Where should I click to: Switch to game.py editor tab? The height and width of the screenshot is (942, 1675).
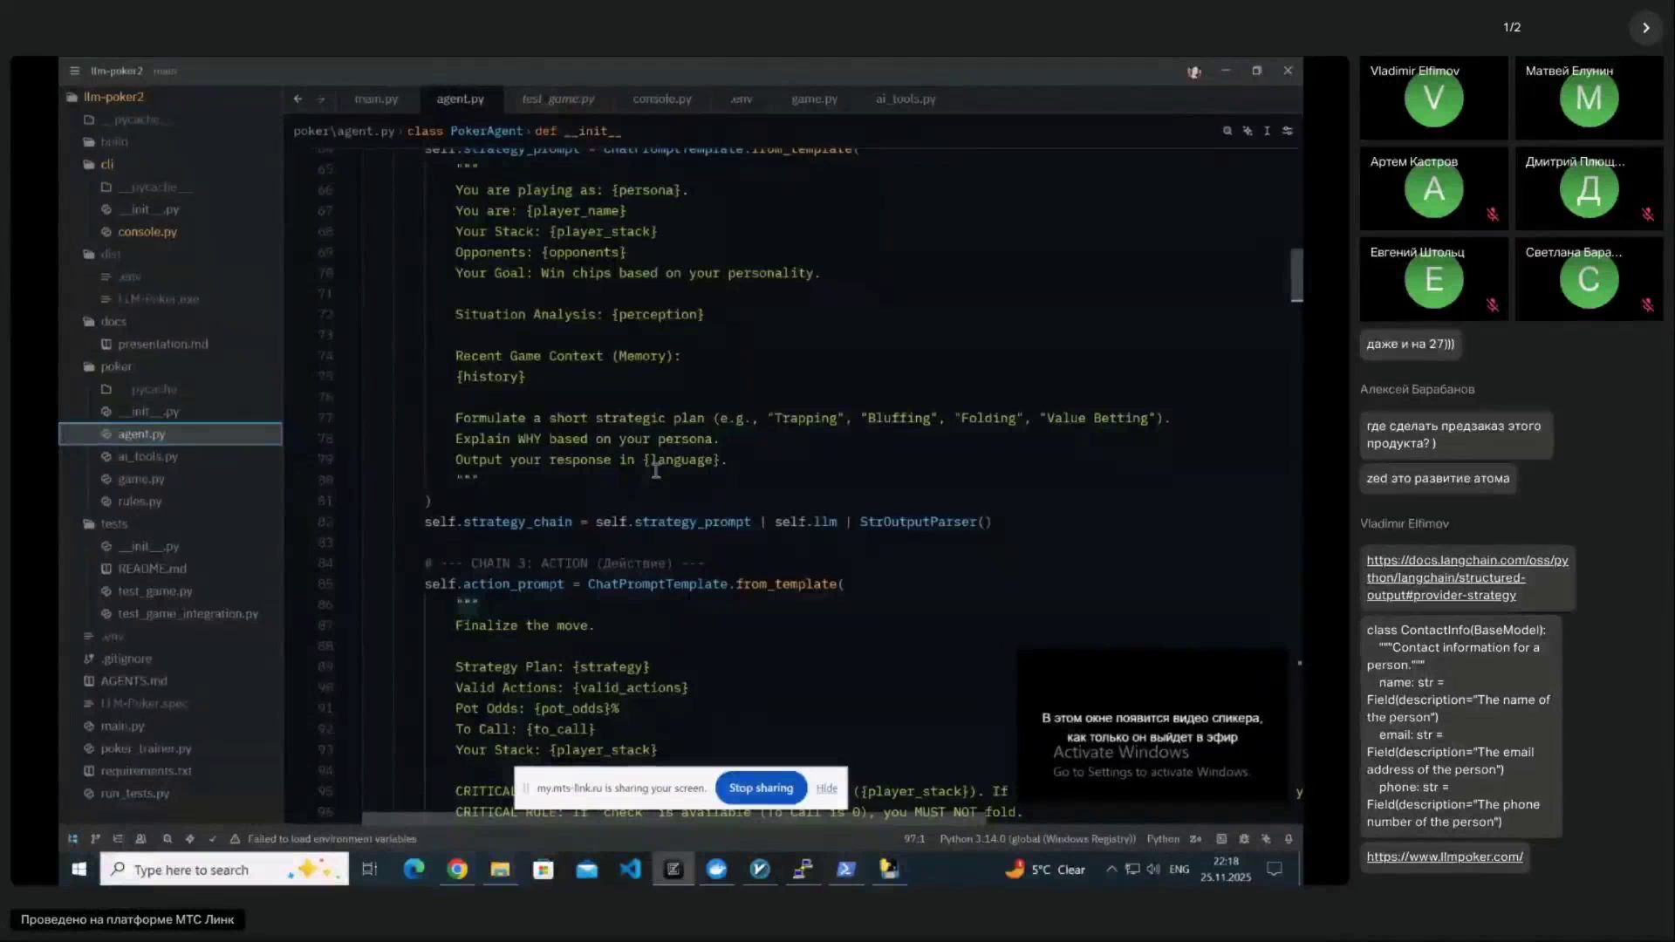pos(813,99)
